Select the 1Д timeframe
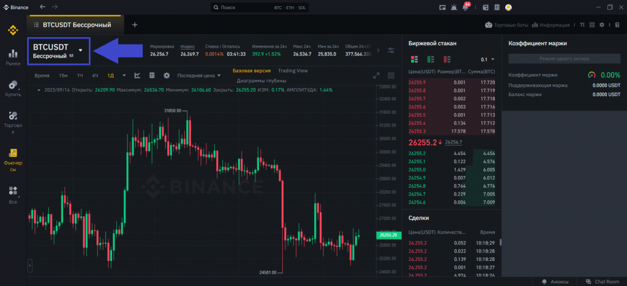This screenshot has height=286, width=627. pyautogui.click(x=110, y=75)
